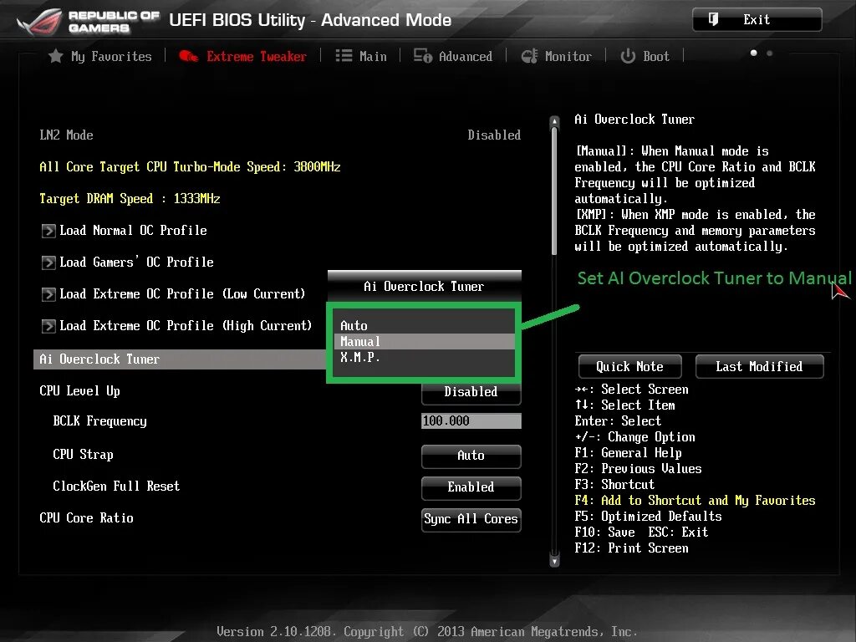The image size is (856, 642).
Task: Select the BCLK Frequency label
Action: tap(100, 421)
